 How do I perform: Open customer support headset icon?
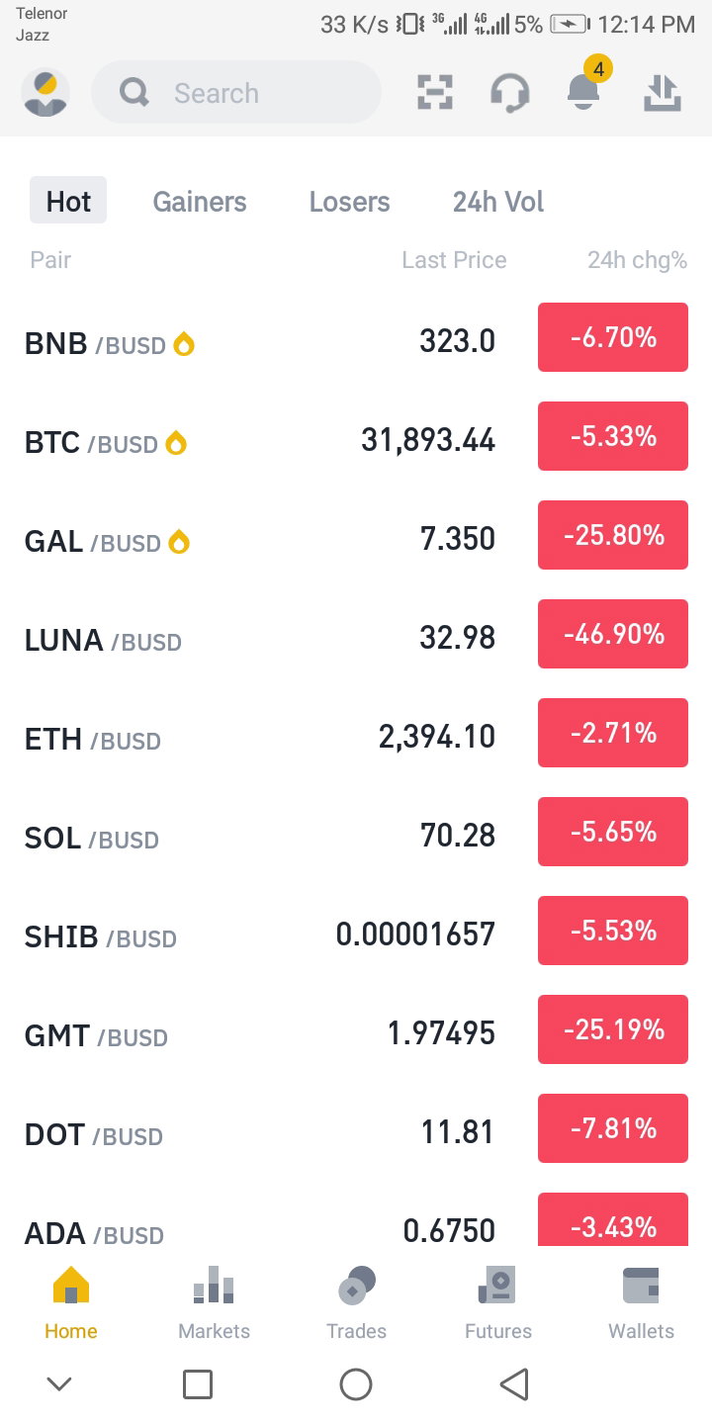coord(510,94)
